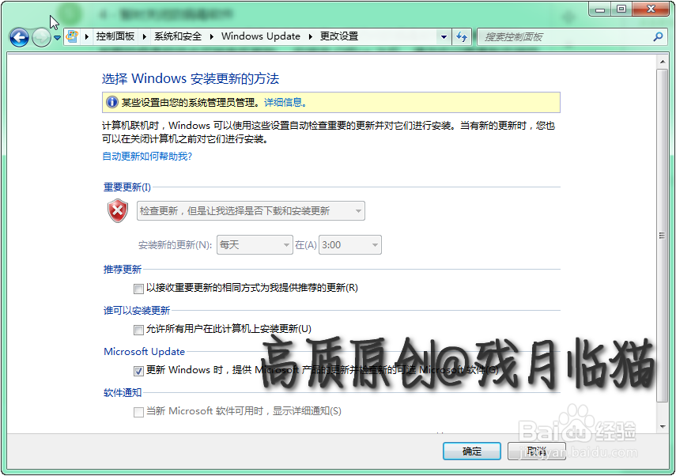The width and height of the screenshot is (676, 476).
Task: Click the vertical scrollbar thumb
Action: 663,236
